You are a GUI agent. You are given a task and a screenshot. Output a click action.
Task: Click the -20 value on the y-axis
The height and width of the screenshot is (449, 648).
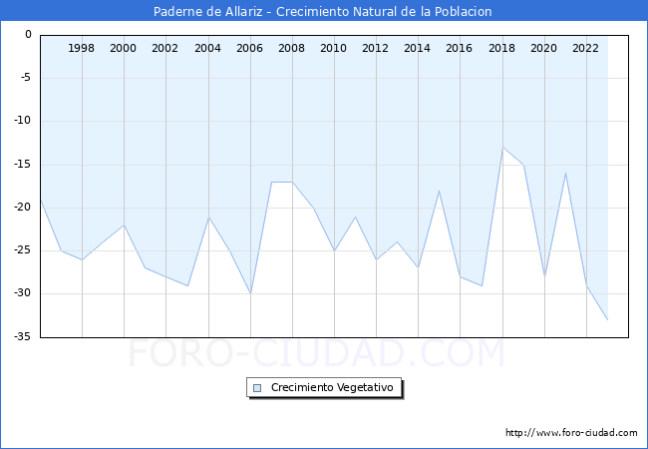[x=22, y=208]
